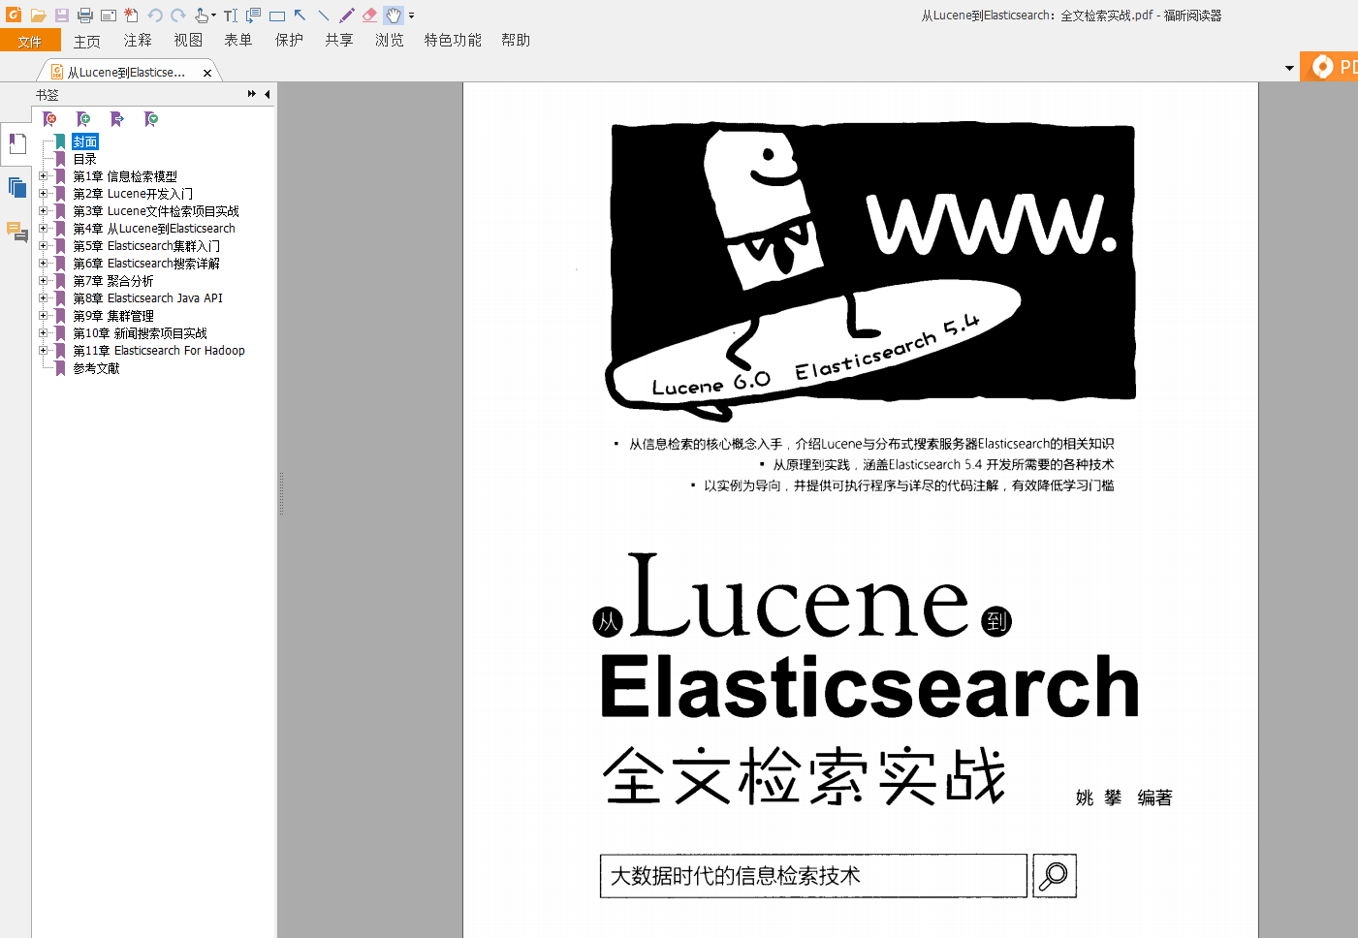Select the Arrow drawing tool
Viewport: 1358px width, 938px height.
(300, 16)
